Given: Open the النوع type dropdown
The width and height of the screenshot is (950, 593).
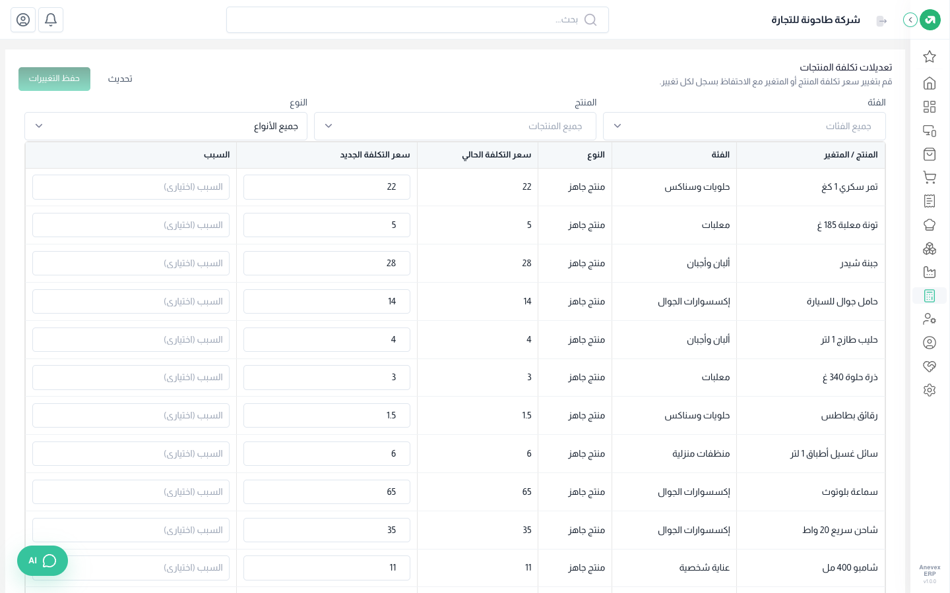Looking at the screenshot, I should click(x=166, y=126).
